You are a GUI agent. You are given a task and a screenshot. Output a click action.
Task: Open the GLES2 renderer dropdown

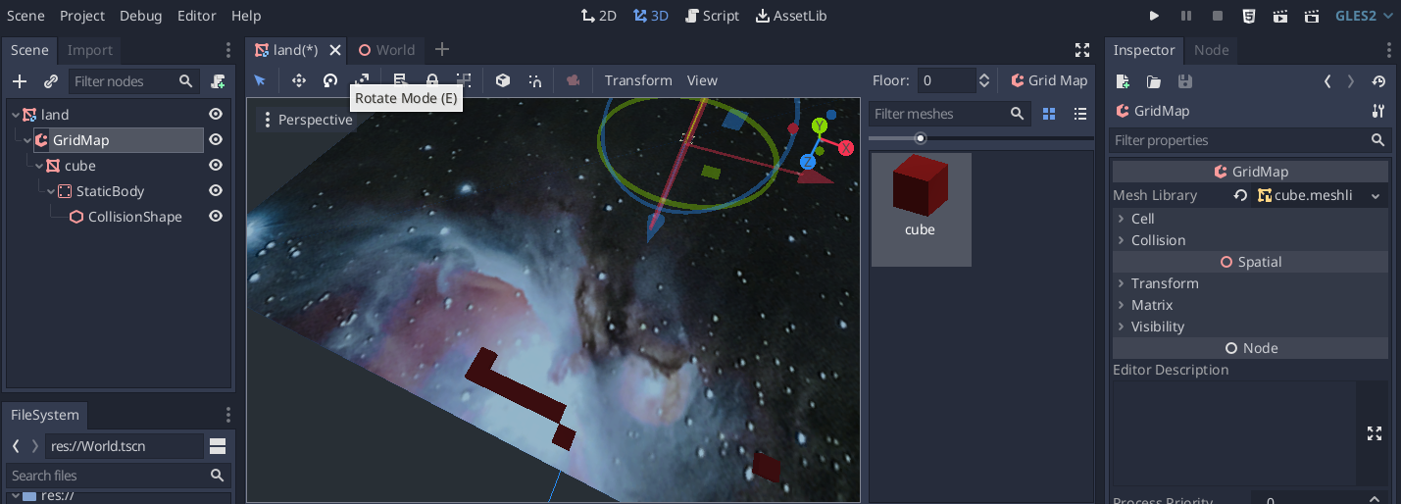tap(1362, 16)
